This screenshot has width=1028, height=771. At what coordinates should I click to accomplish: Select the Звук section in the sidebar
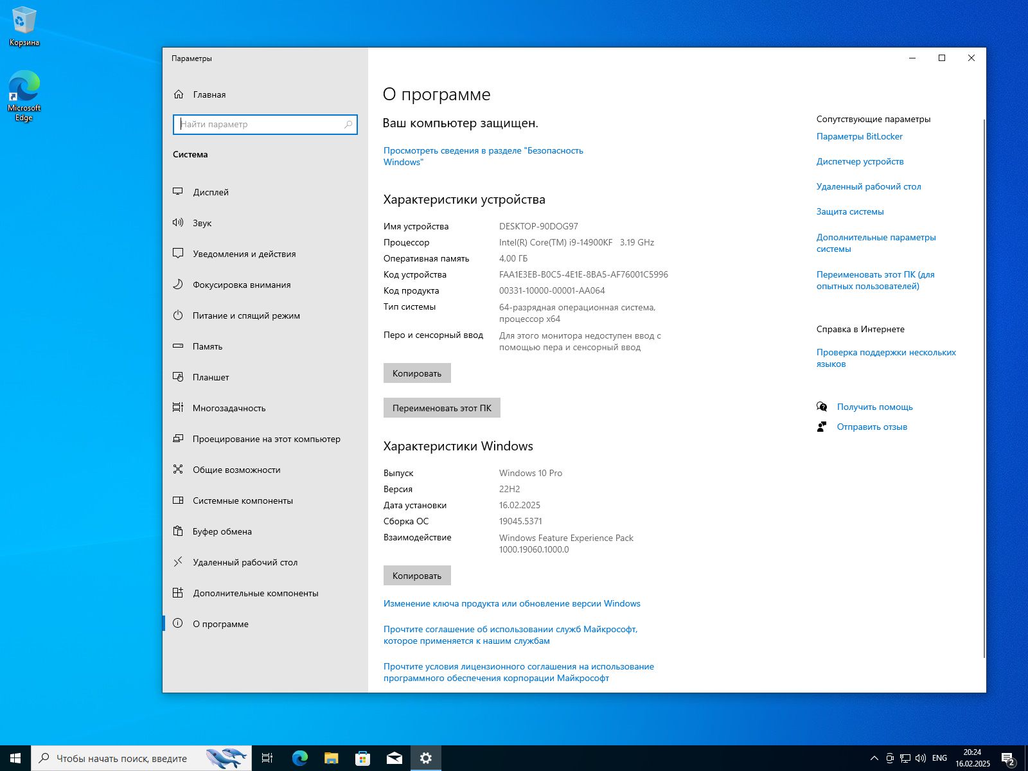[202, 223]
